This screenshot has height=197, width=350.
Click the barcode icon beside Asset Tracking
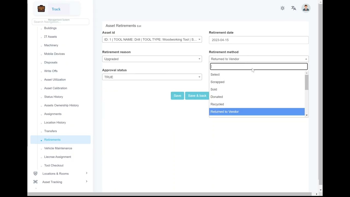[x=35, y=182]
